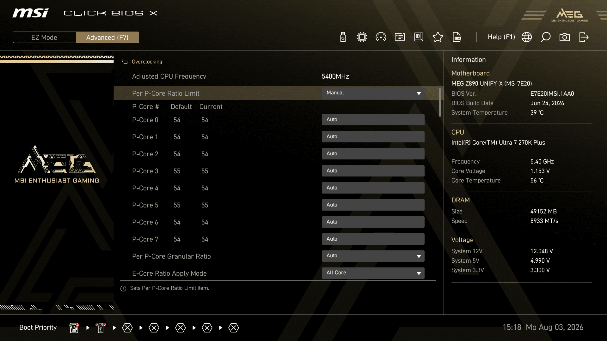This screenshot has height=341, width=607.
Task: Open the search magnifier icon
Action: [546, 37]
